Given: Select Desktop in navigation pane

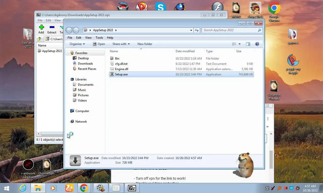Looking at the screenshot, I should (83, 58).
